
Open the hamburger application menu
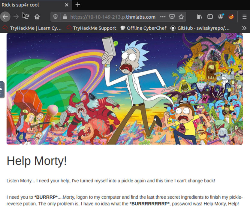click(x=244, y=16)
